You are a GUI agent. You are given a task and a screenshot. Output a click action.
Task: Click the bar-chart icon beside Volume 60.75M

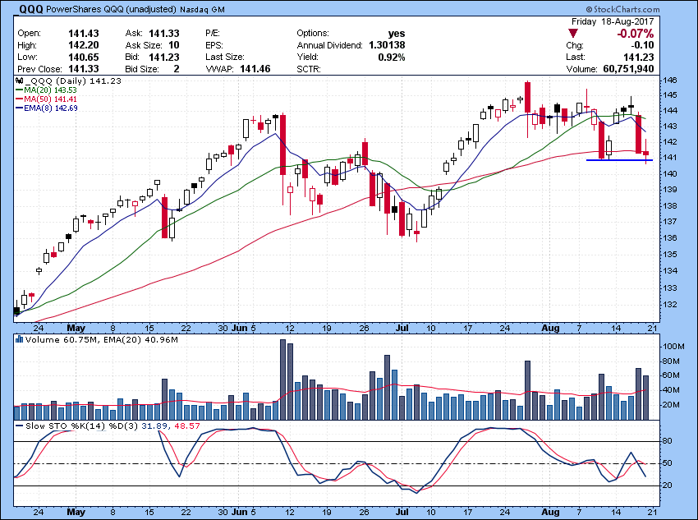(x=19, y=340)
